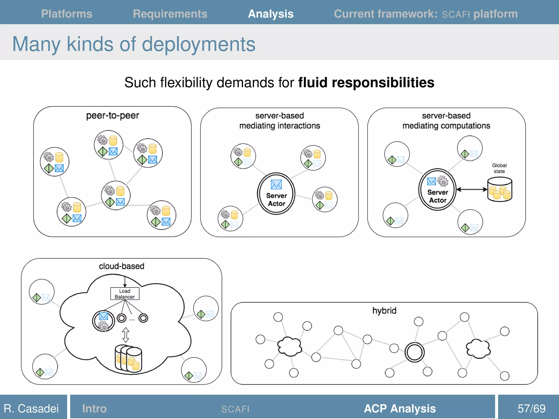This screenshot has width=559, height=419.
Task: Click 'server-based mediating computations' label
Action: coord(446,121)
